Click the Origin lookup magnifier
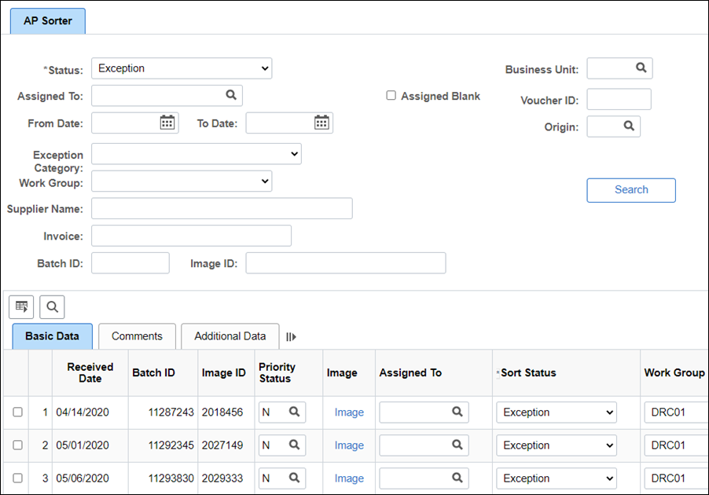The image size is (709, 495). pos(629,126)
